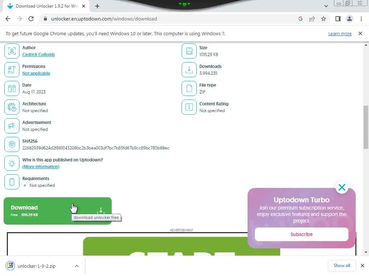The image size is (369, 276).
Task: Click the Date calendar icon
Action: (x=12, y=88)
